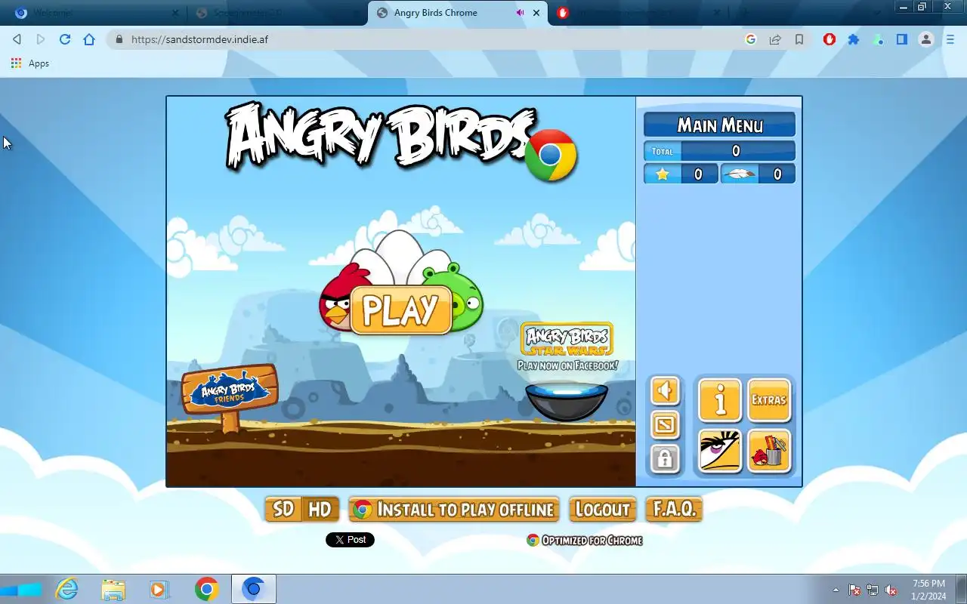967x604 pixels.
Task: Close the Angry Birds Chrome tab
Action: click(537, 13)
